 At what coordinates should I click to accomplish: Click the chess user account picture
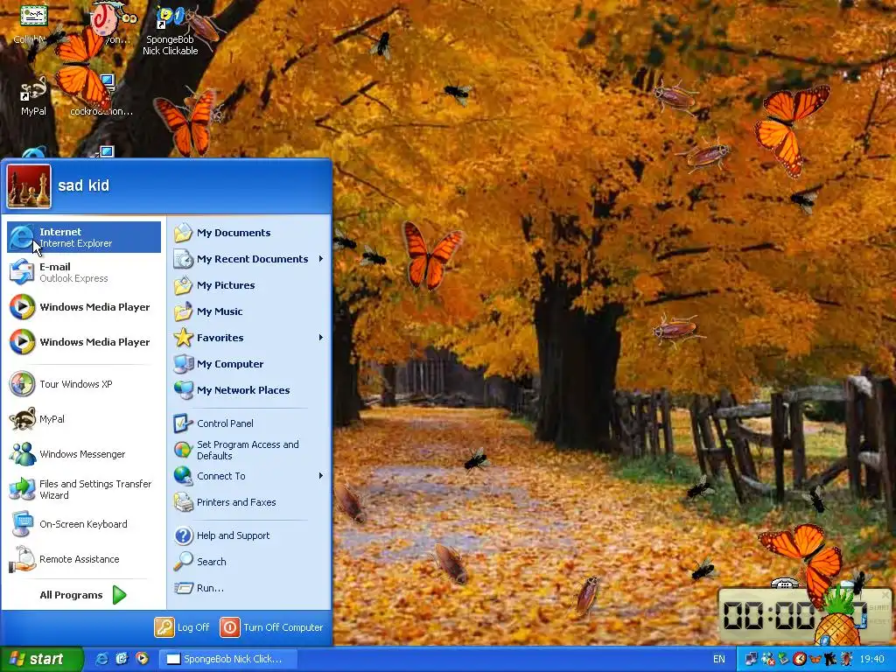pos(29,186)
